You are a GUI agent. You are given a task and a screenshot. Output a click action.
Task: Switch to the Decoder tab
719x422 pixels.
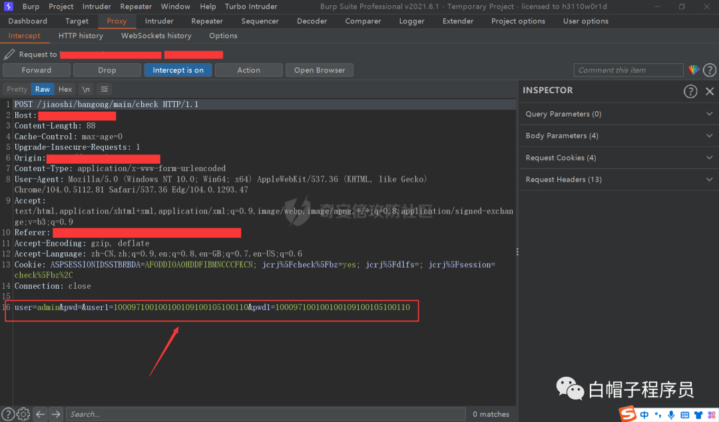312,21
